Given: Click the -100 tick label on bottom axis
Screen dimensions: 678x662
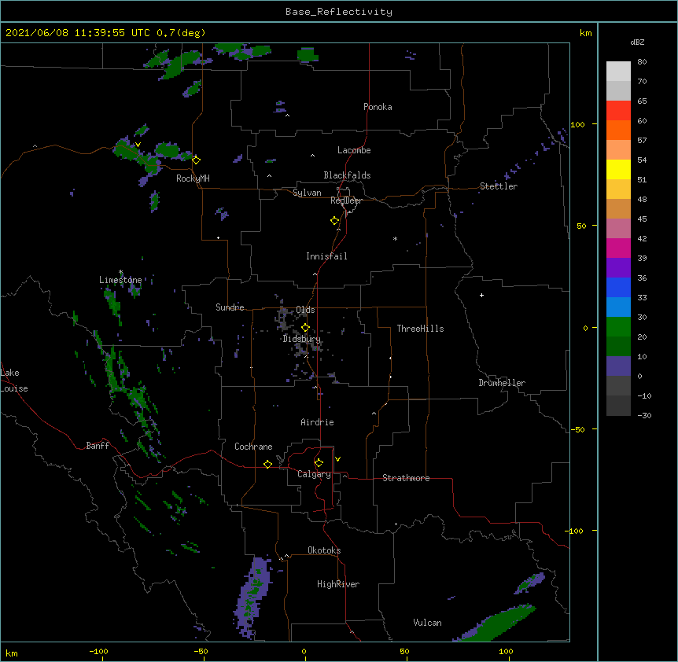Looking at the screenshot, I should (x=98, y=651).
